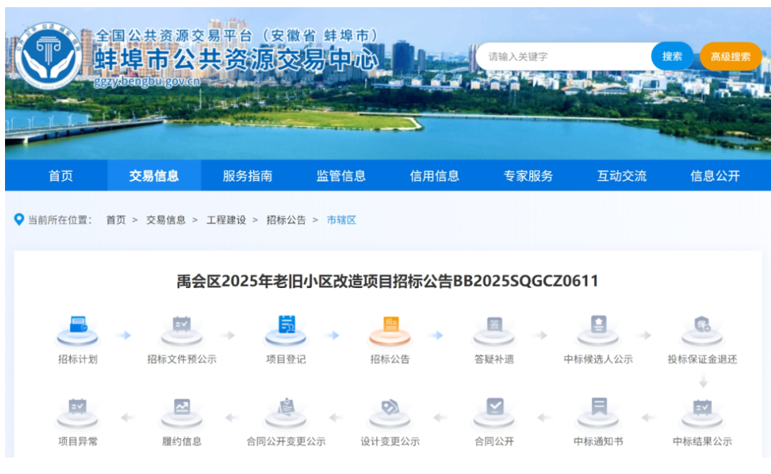Click the 招标计划 step label
This screenshot has width=771, height=474.
(78, 359)
